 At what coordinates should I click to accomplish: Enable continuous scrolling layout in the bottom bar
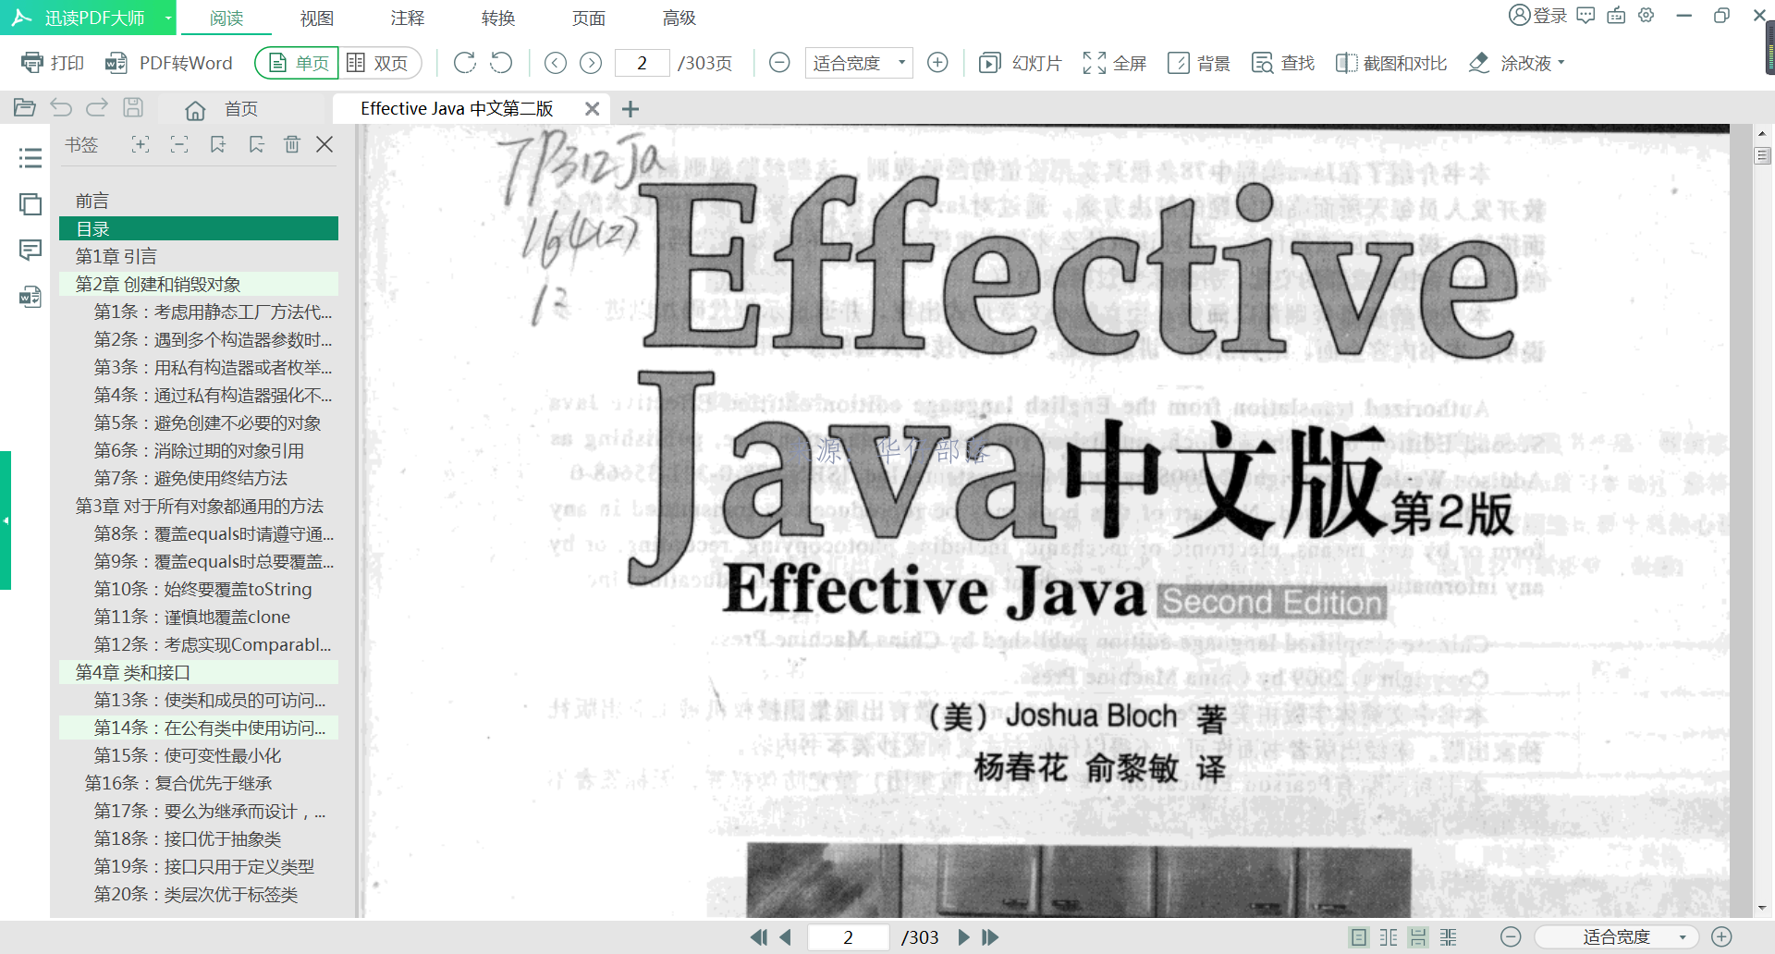[1417, 936]
